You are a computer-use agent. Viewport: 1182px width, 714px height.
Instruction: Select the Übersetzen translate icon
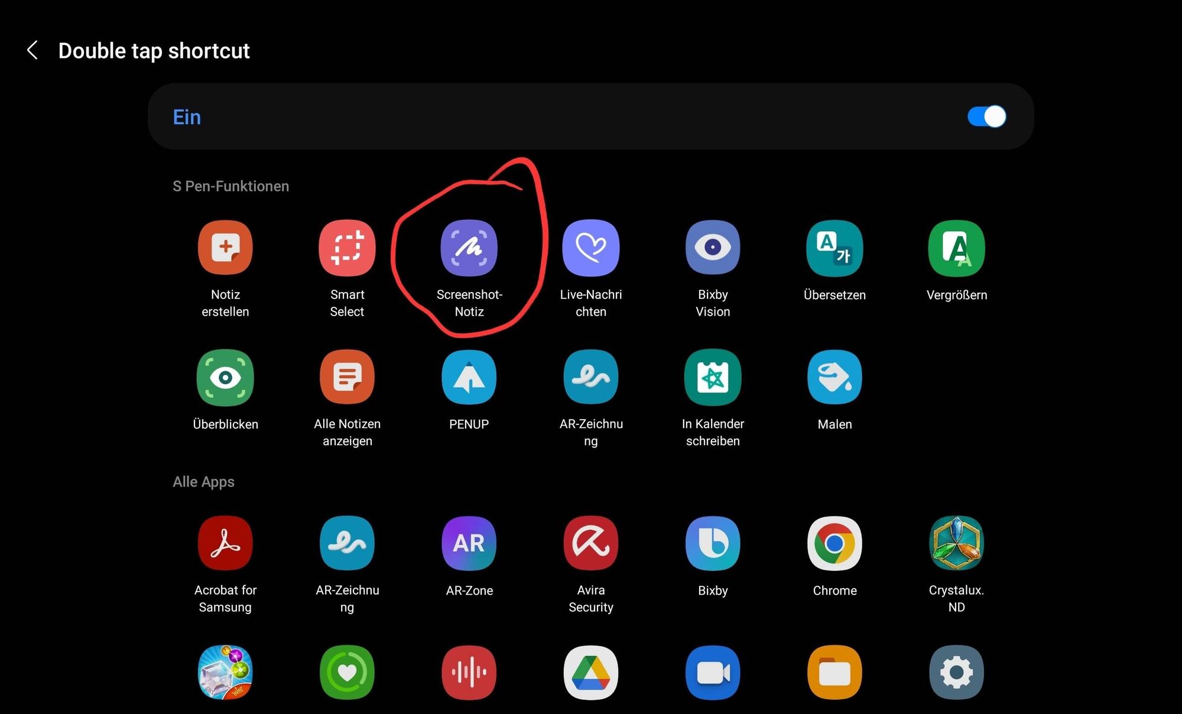834,248
